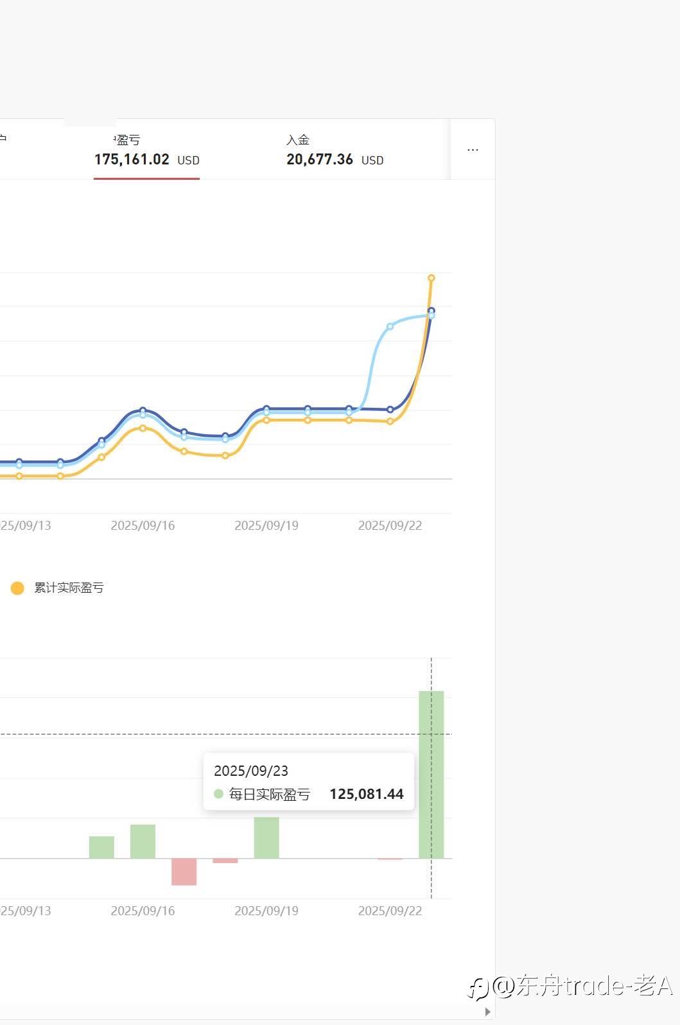Click the green 每日实际盈亏 dot in tooltip
This screenshot has height=1025, width=680.
pos(218,794)
